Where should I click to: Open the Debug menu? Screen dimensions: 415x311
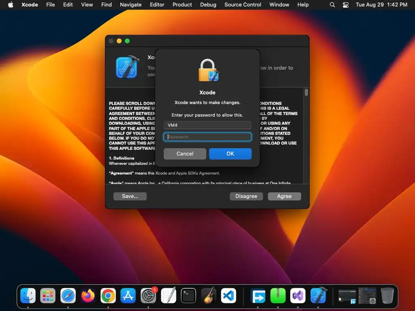coord(208,5)
